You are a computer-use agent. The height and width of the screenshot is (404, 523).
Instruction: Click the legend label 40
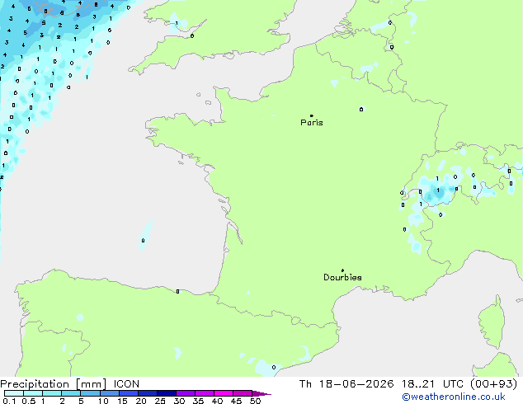(x=217, y=401)
